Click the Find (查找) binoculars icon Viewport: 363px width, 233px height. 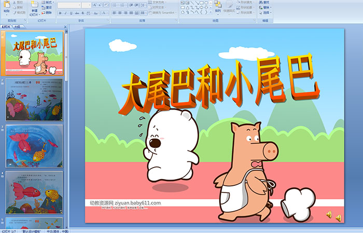tap(261, 2)
